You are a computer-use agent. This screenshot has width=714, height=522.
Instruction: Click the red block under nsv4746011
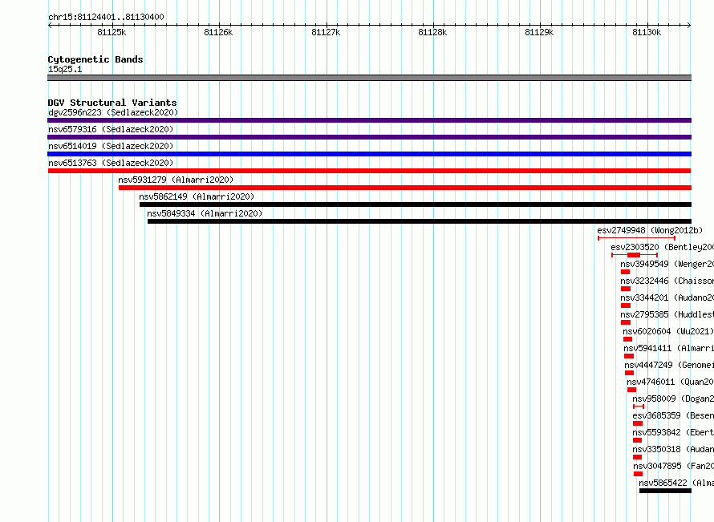point(631,390)
